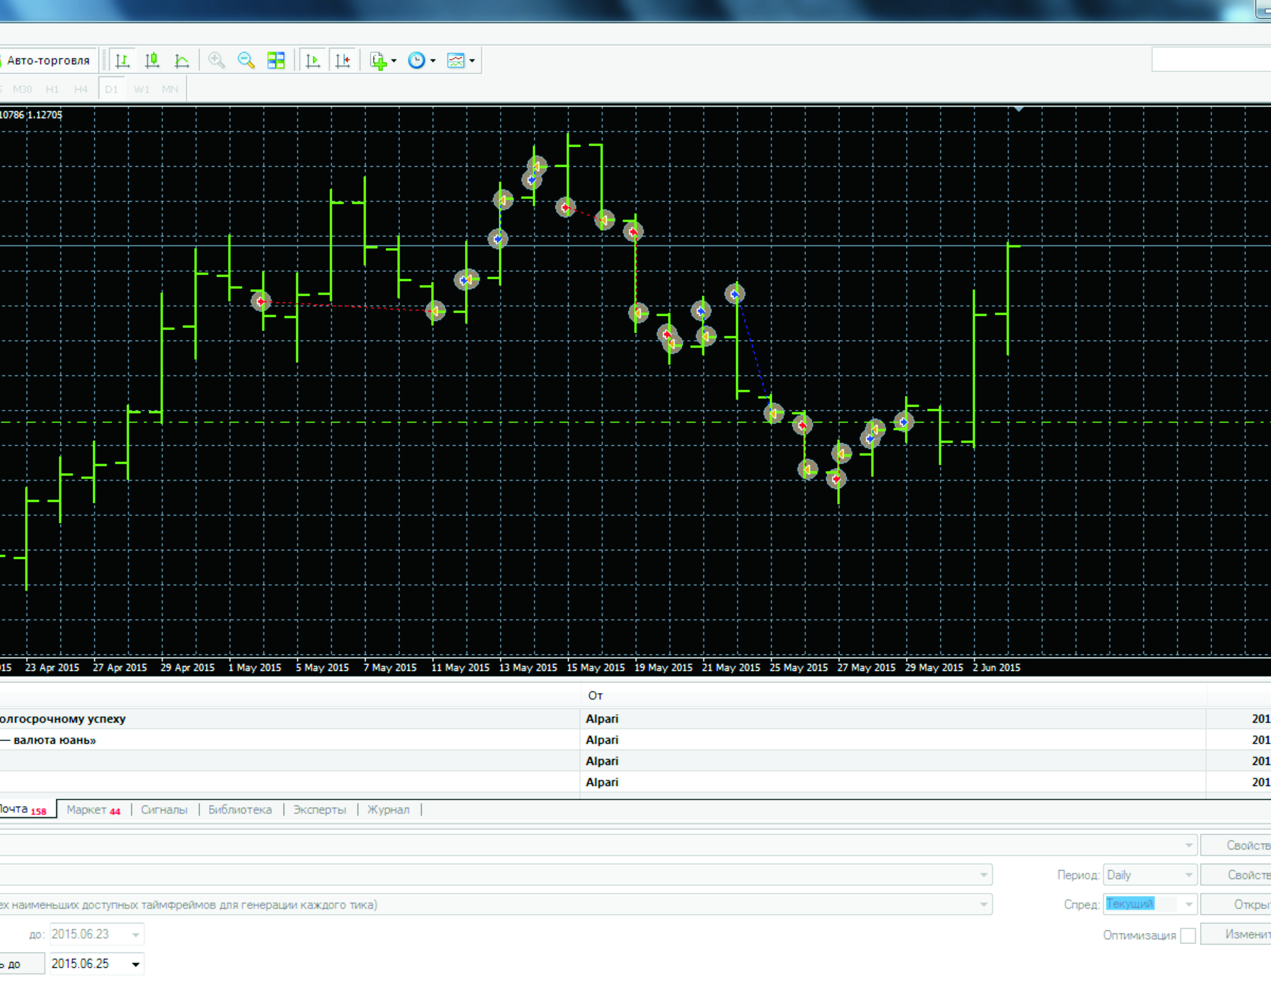The width and height of the screenshot is (1271, 986).
Task: Select the chart shift triangle marker
Action: point(1019,109)
